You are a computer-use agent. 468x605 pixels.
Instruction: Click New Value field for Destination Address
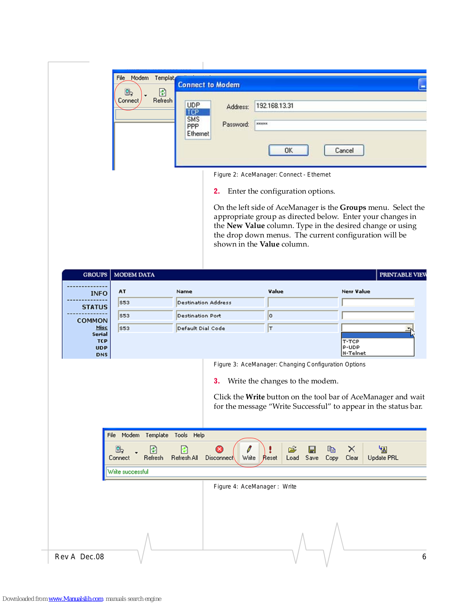[x=378, y=302]
